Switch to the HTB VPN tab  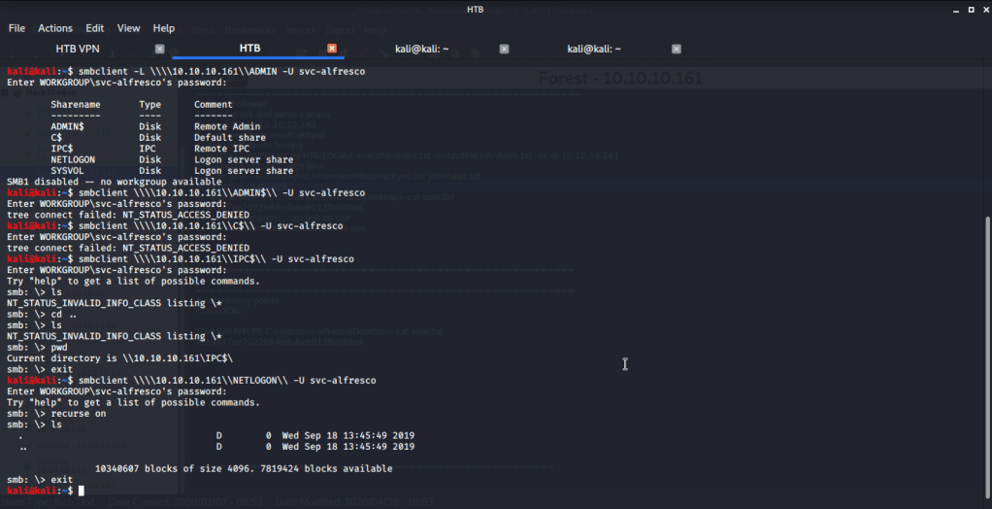[x=79, y=49]
